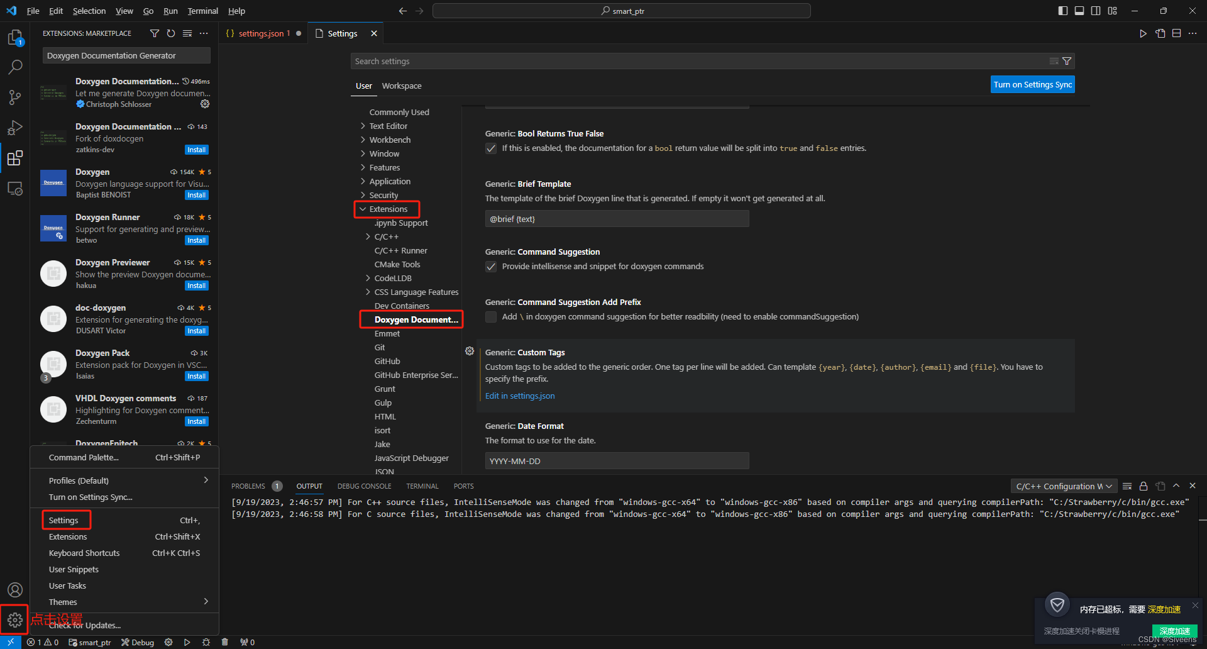
Task: Click the Manage gear icon at bottom left
Action: click(x=15, y=620)
